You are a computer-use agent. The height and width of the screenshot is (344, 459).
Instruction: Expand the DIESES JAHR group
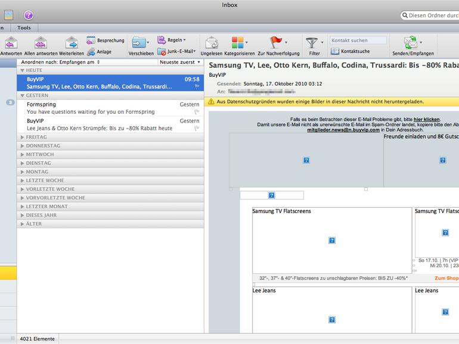[22, 215]
